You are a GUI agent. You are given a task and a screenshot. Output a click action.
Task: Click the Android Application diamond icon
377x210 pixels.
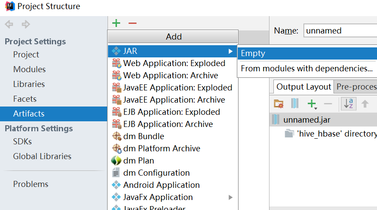click(116, 185)
